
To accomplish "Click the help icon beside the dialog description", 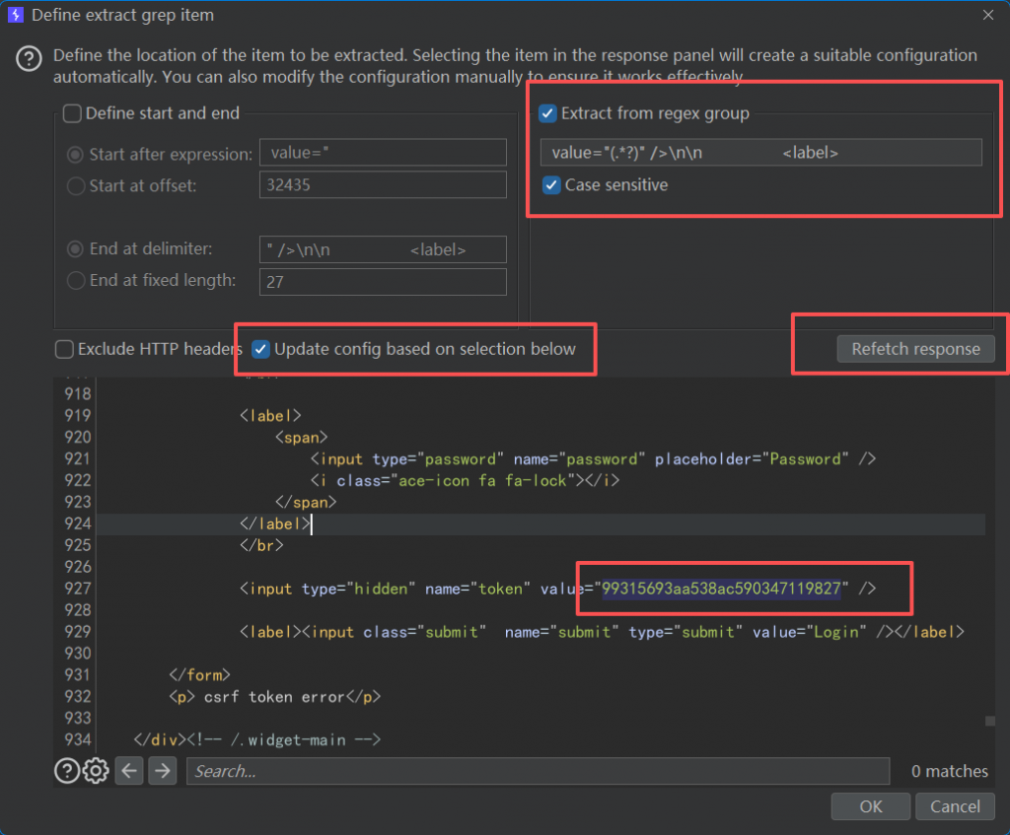I will (30, 59).
